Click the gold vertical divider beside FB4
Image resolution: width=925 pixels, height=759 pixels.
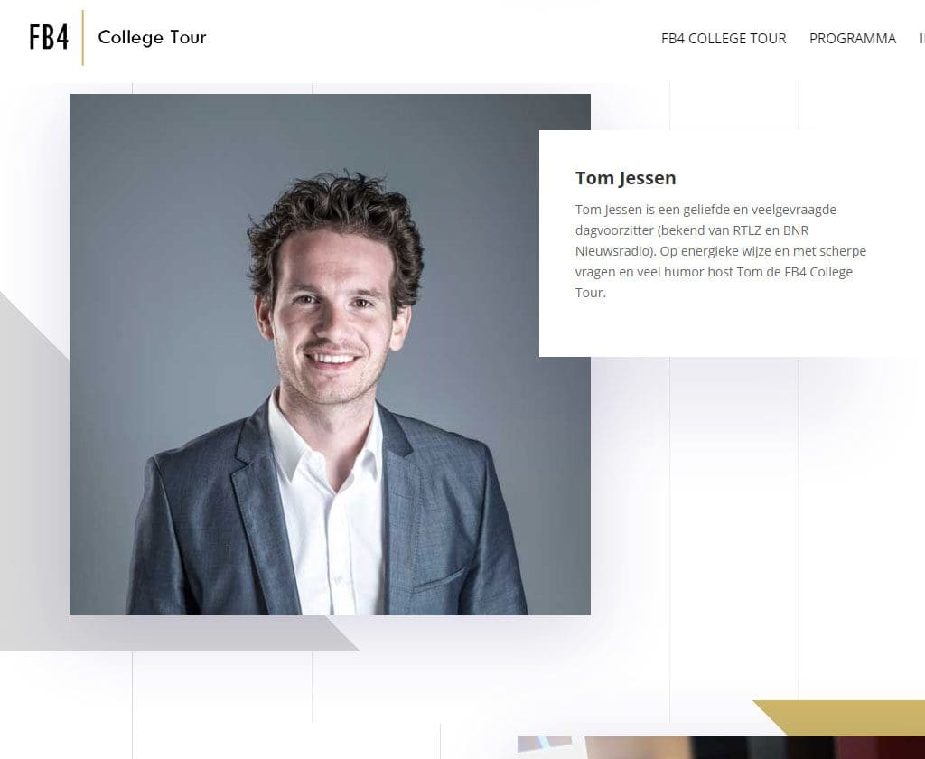(82, 37)
